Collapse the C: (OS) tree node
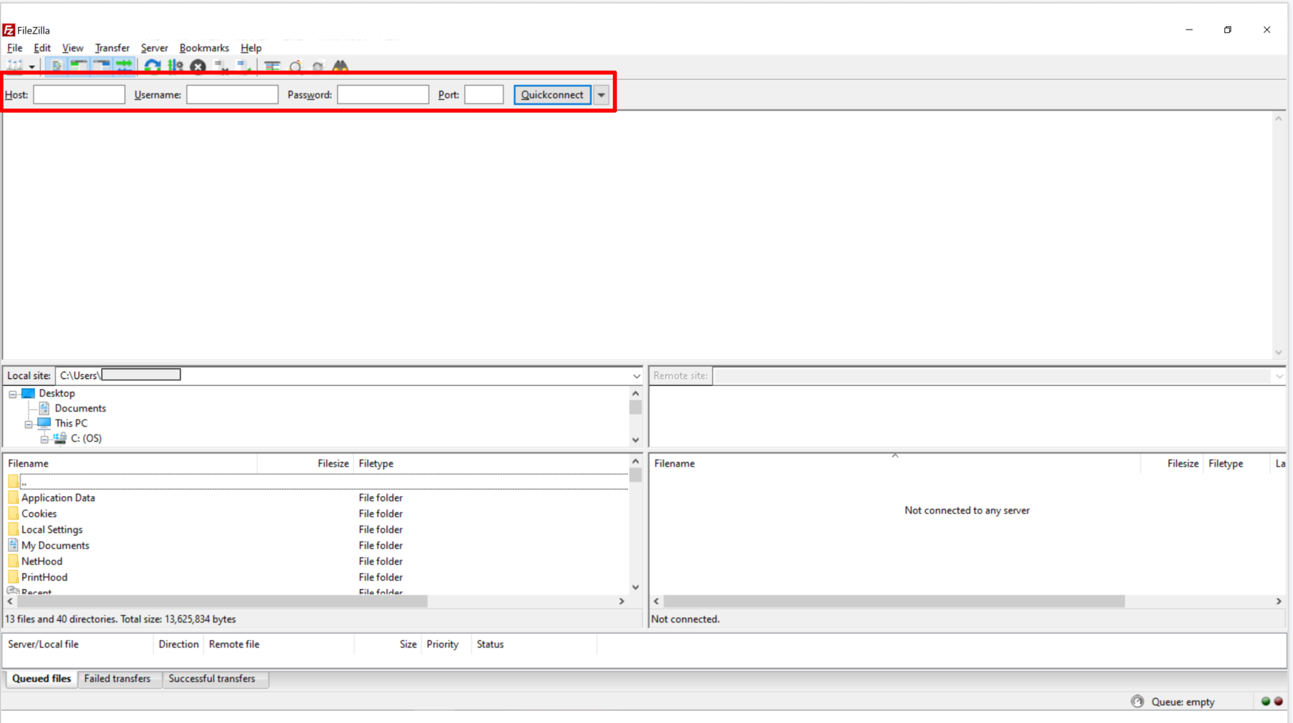The height and width of the screenshot is (723, 1293). pyautogui.click(x=44, y=439)
